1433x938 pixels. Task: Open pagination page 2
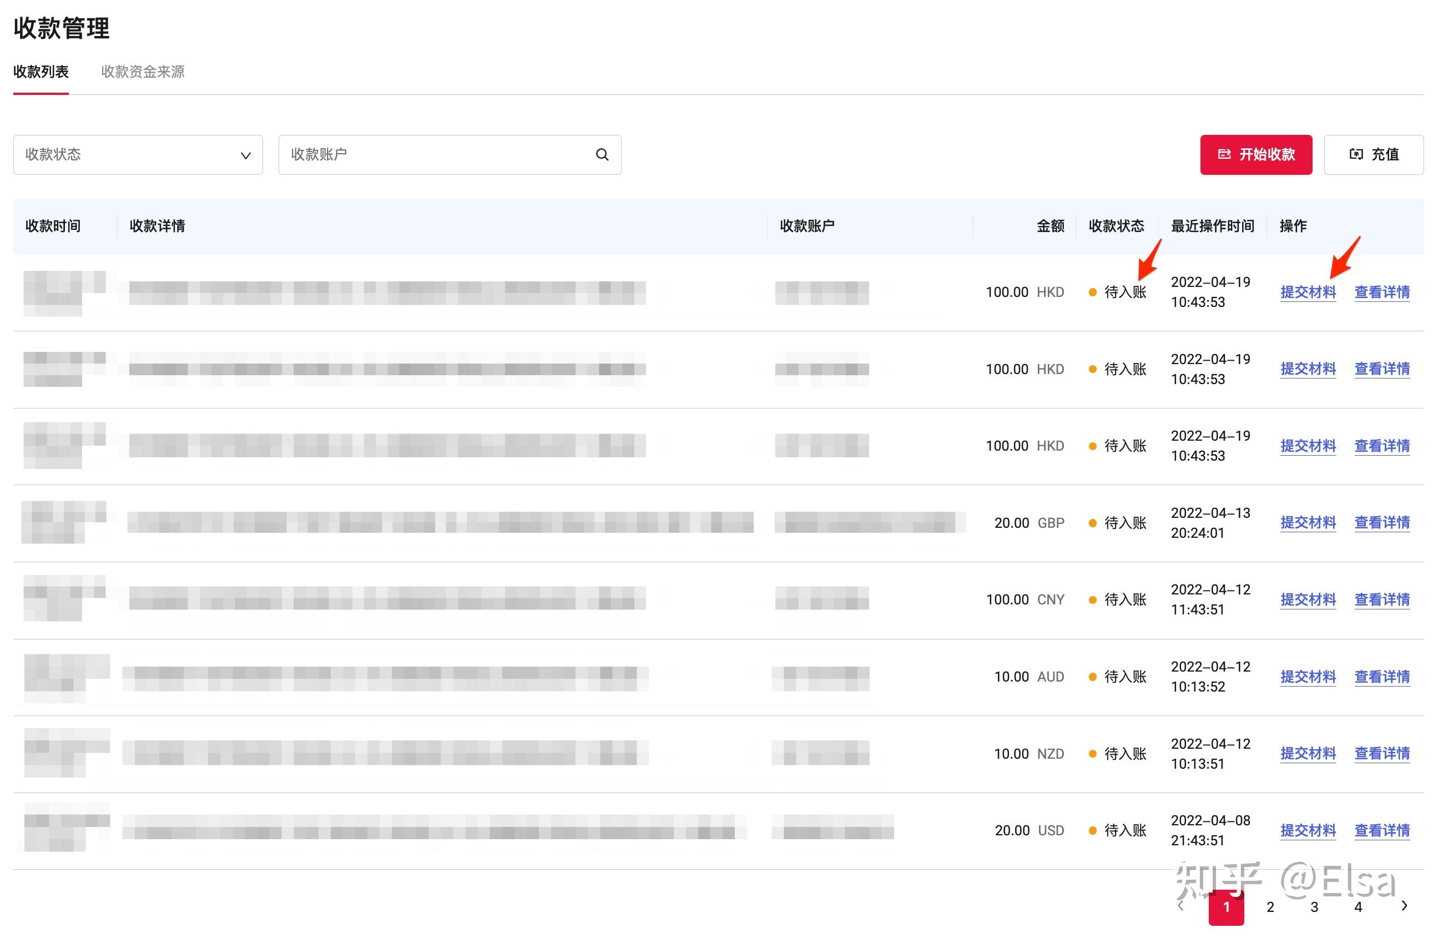point(1270,907)
